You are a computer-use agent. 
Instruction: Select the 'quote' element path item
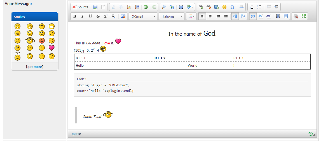pos(76,134)
